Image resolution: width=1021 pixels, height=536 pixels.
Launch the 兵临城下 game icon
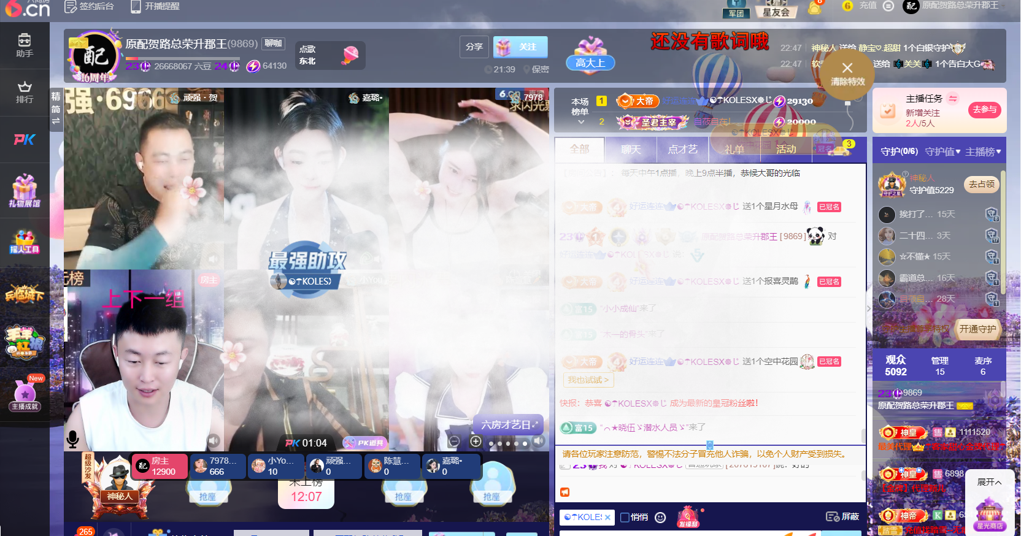25,293
